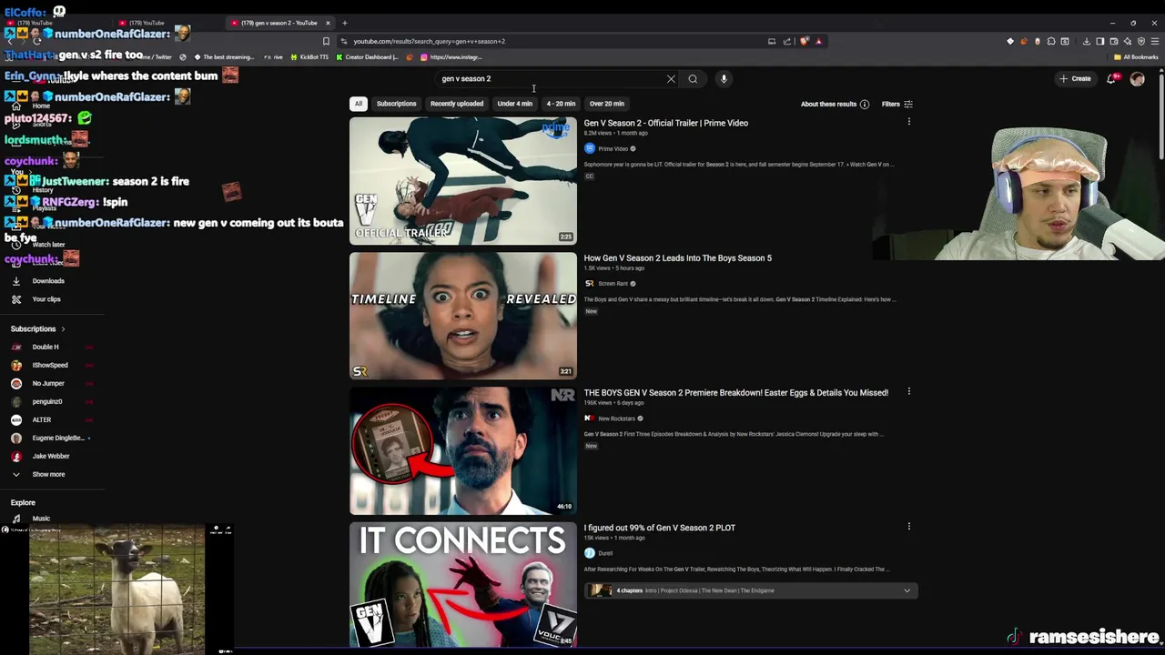Play the Timeline Revealed thumbnail
This screenshot has width=1165, height=655.
point(463,316)
